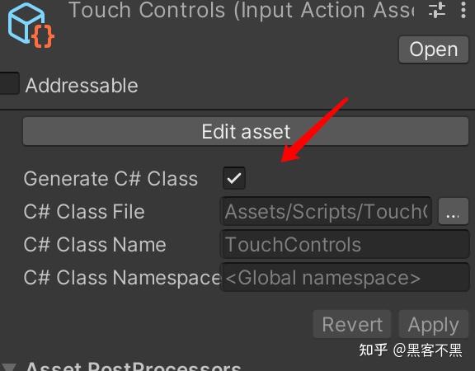
Task: Click the Asset PostProcessors section header
Action: coord(134,366)
